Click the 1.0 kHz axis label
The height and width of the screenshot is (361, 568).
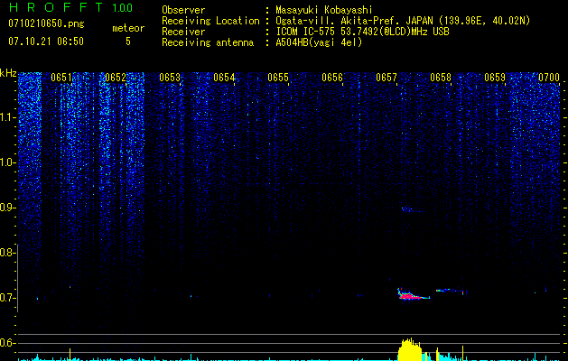[8, 162]
